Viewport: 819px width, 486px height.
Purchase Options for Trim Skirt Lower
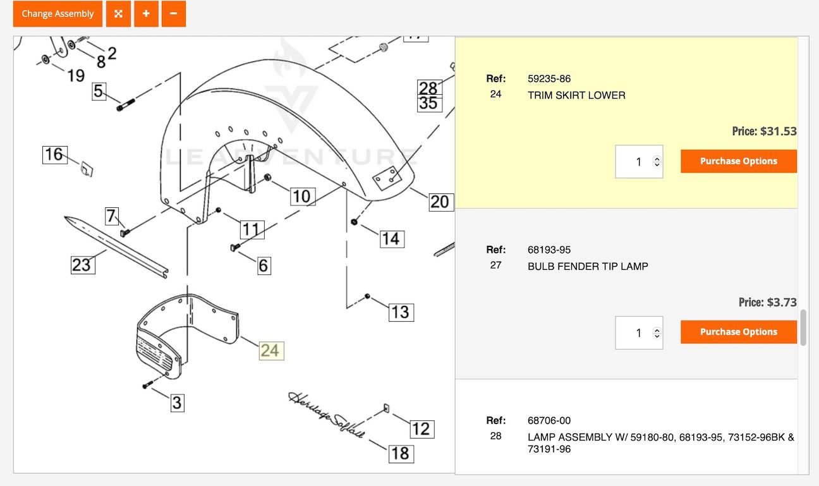pos(738,161)
